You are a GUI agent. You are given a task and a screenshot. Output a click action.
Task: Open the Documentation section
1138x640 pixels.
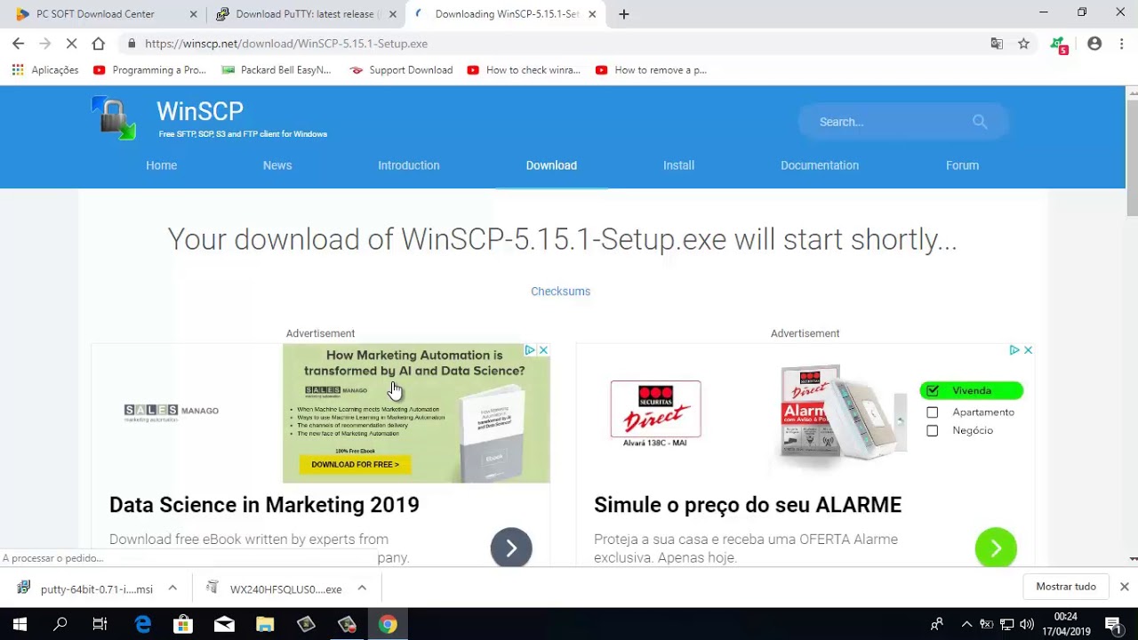(x=820, y=165)
